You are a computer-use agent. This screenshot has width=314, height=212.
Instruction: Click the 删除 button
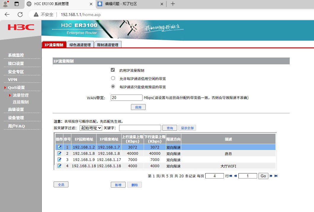click(x=134, y=185)
